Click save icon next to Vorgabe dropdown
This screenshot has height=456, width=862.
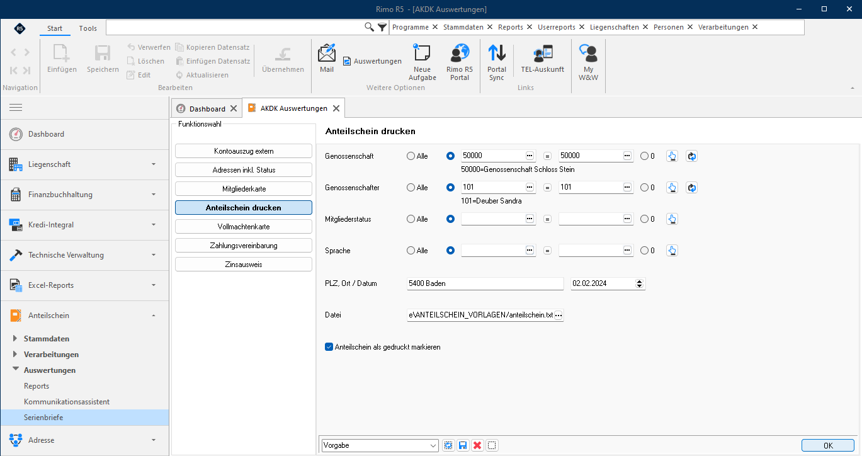(463, 445)
